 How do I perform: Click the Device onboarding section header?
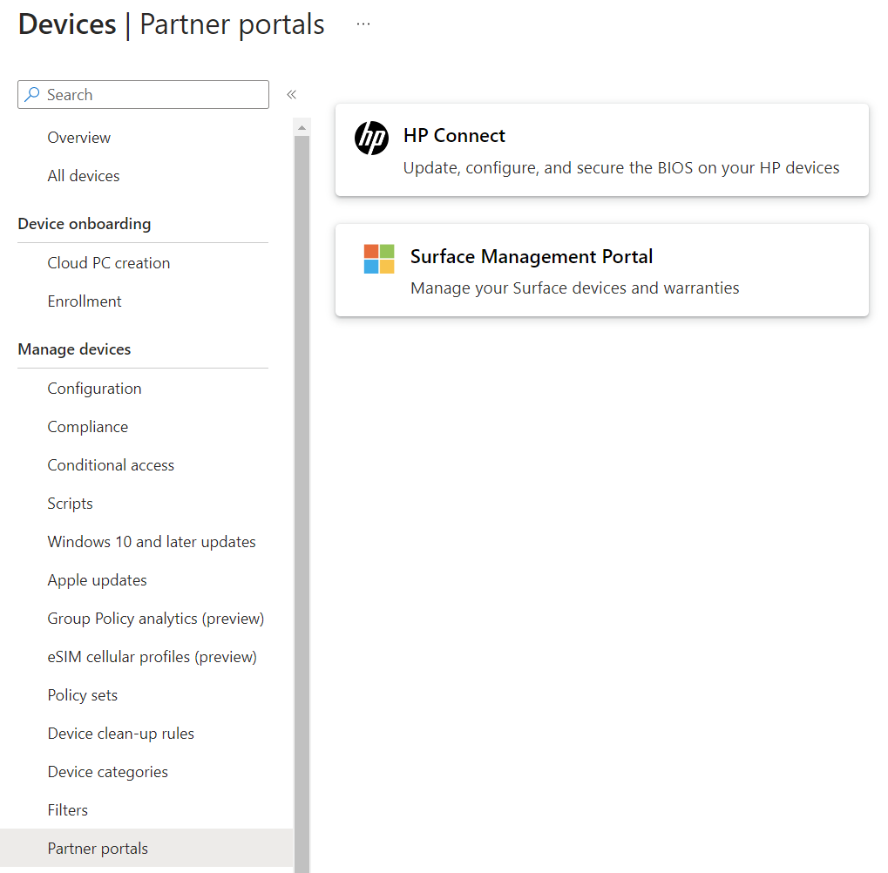pos(85,224)
